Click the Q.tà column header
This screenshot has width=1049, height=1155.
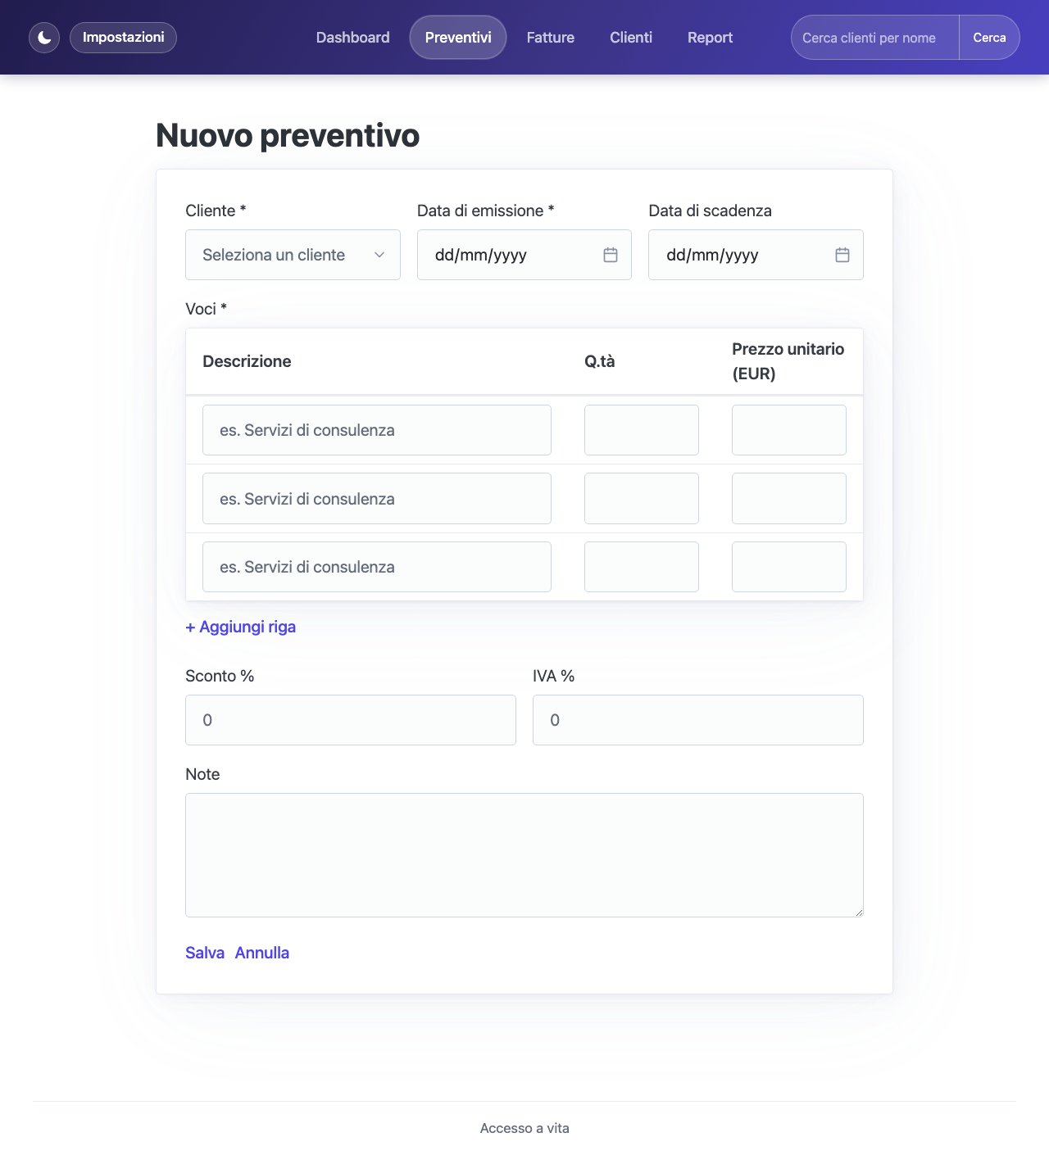click(x=600, y=361)
